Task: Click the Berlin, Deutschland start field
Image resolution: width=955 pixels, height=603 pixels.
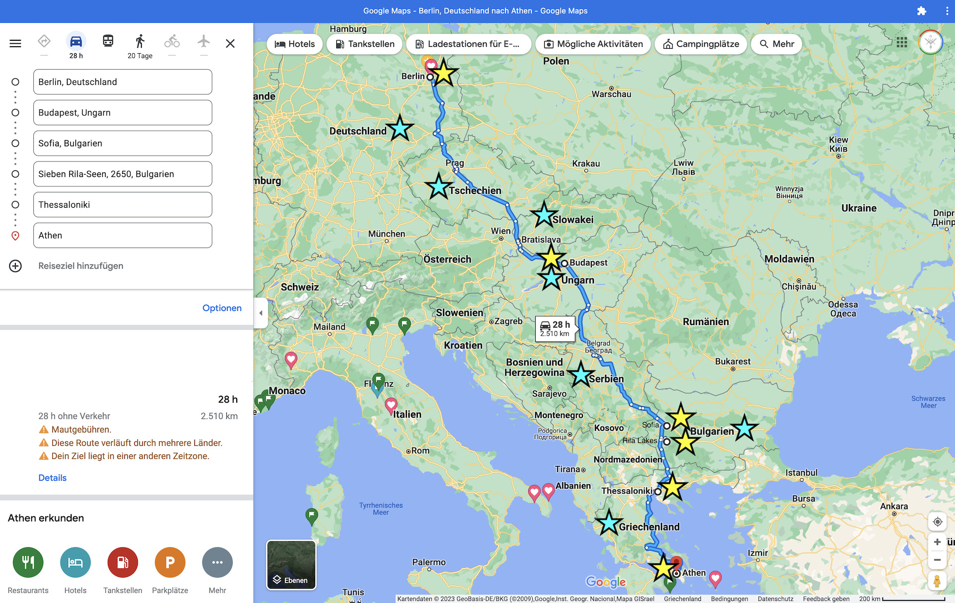Action: [123, 82]
